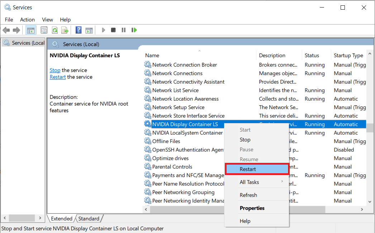Click the Refresh toolbar icon
375x233 pixels.
pos(55,30)
